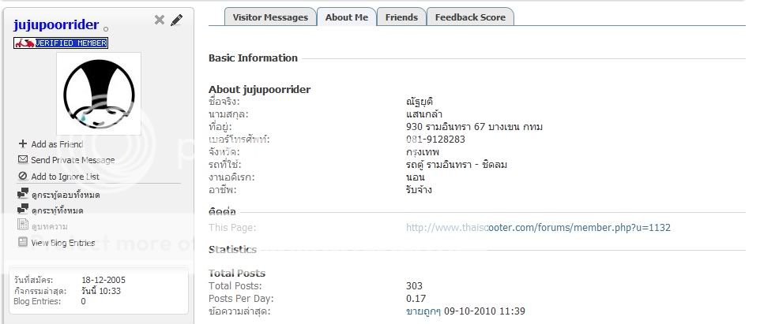Click the Add to Ignore List icon

pos(23,177)
